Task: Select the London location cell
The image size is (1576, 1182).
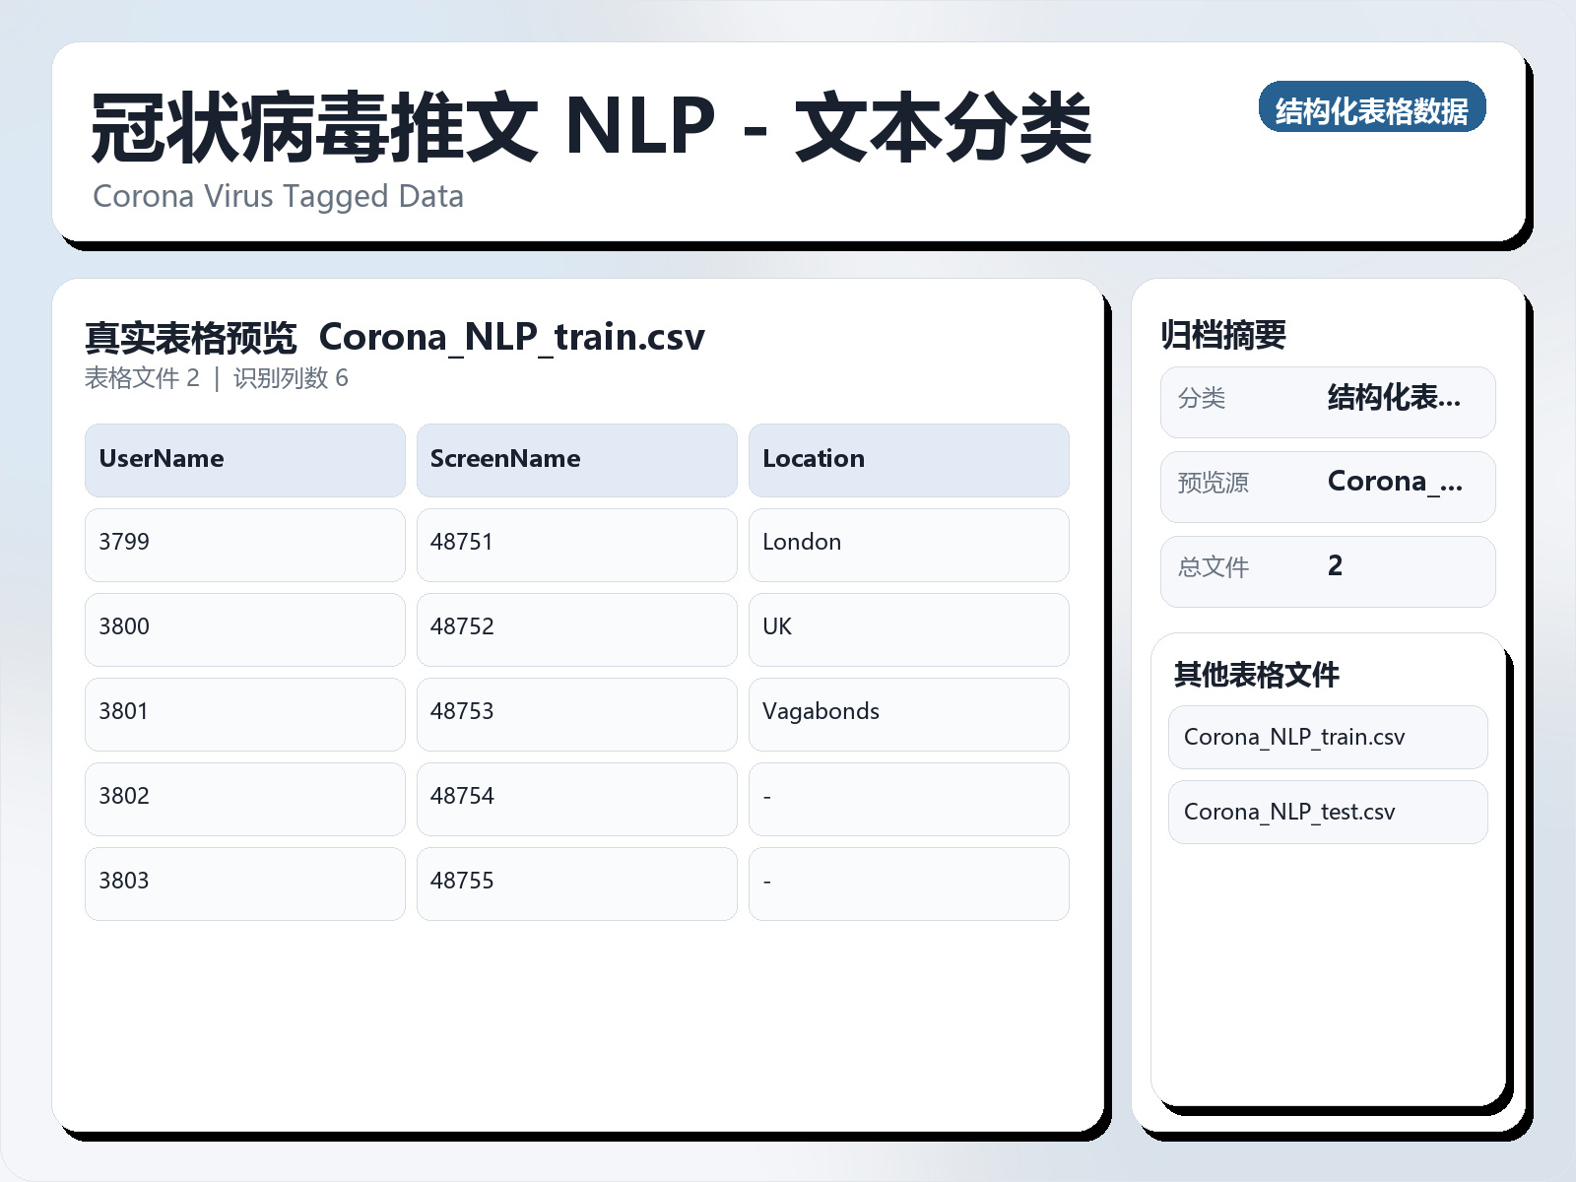Action: (x=908, y=545)
